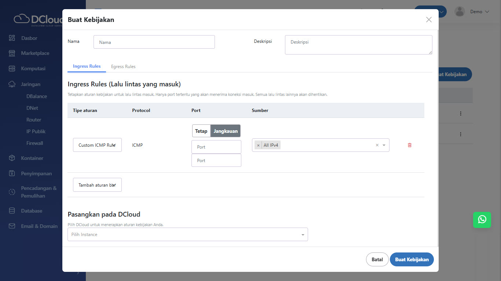Click the Penyimpanan disk icon
The height and width of the screenshot is (281, 501).
coord(12,173)
